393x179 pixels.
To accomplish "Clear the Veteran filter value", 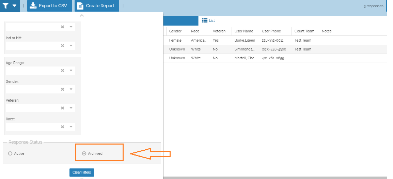I will point(62,108).
